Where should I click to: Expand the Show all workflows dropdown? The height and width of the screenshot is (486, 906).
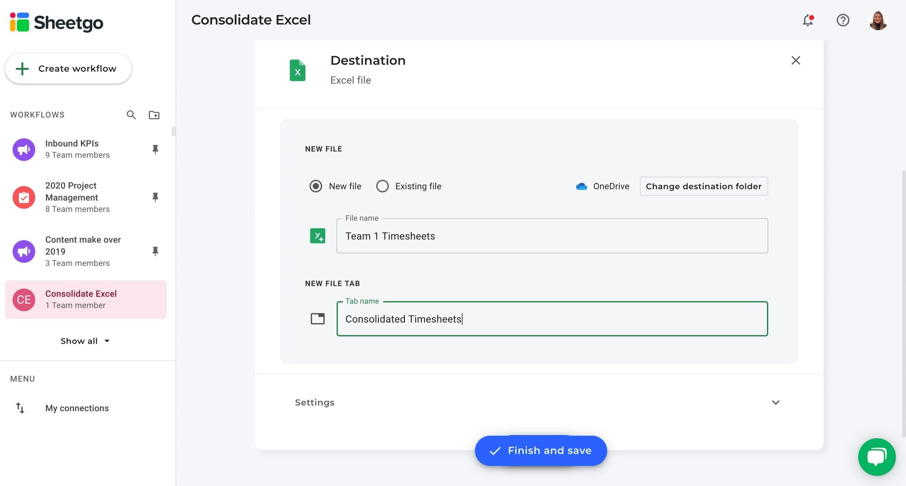(85, 341)
